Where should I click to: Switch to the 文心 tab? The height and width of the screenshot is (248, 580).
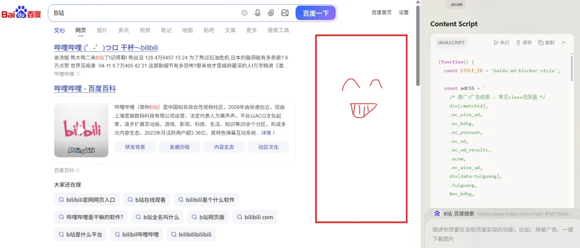59,30
